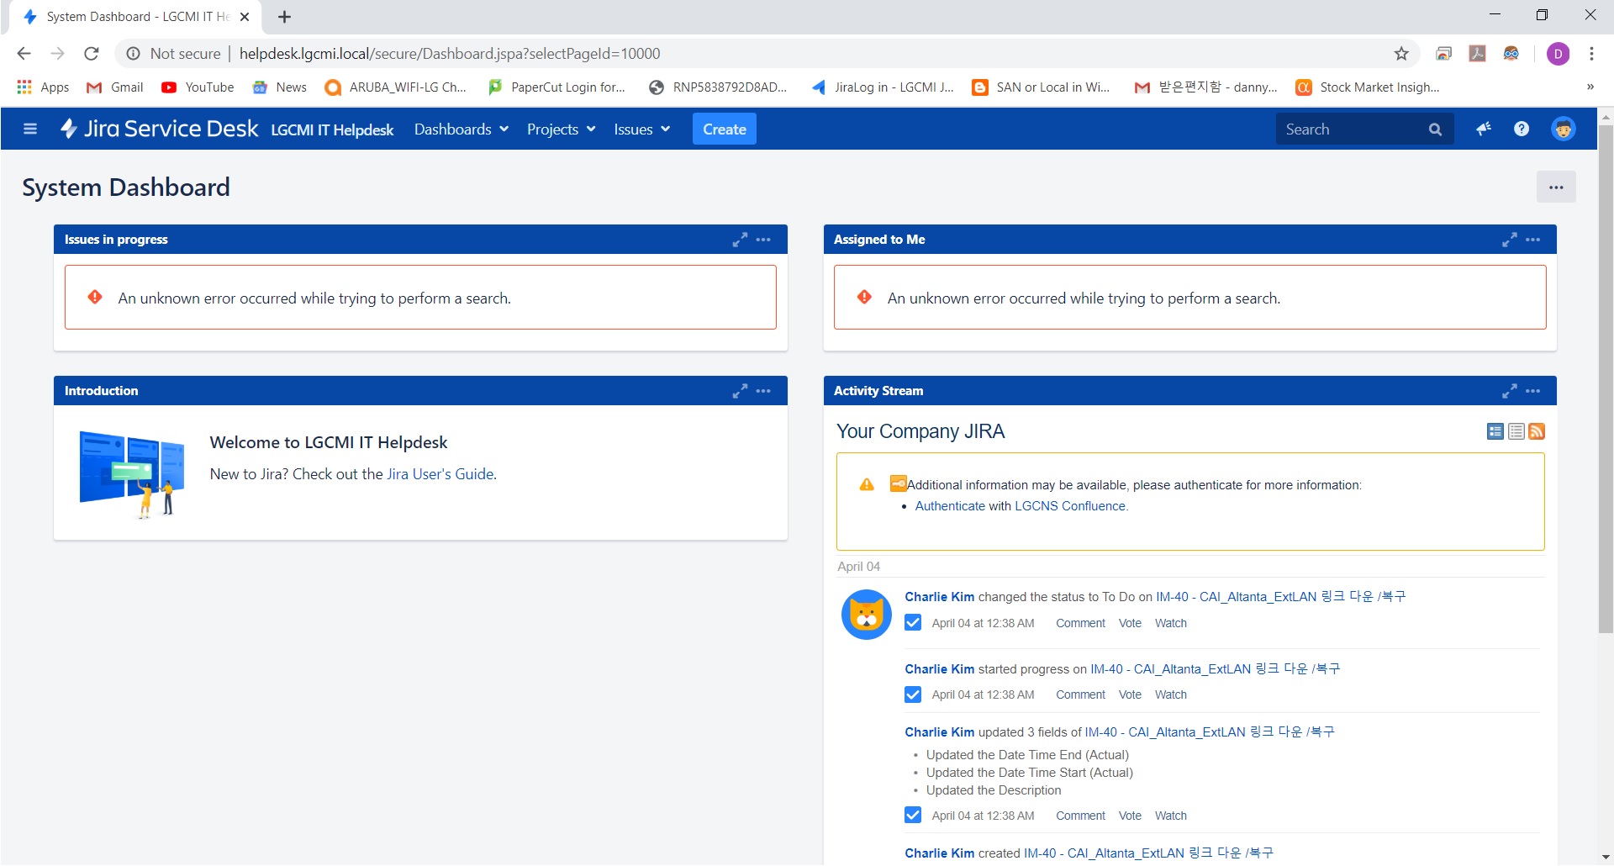Viewport: 1614px width, 866px height.
Task: Open the PDF extension icon in toolbar
Action: coord(1477,54)
